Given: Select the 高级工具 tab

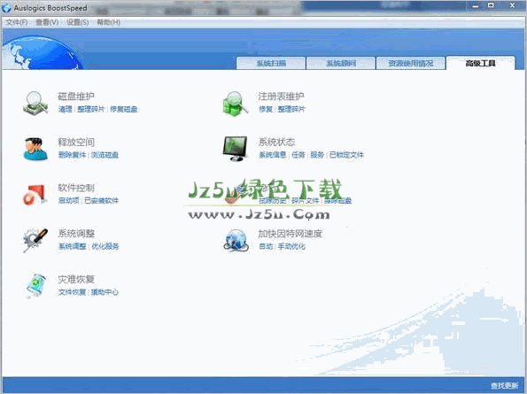Looking at the screenshot, I should pos(480,63).
